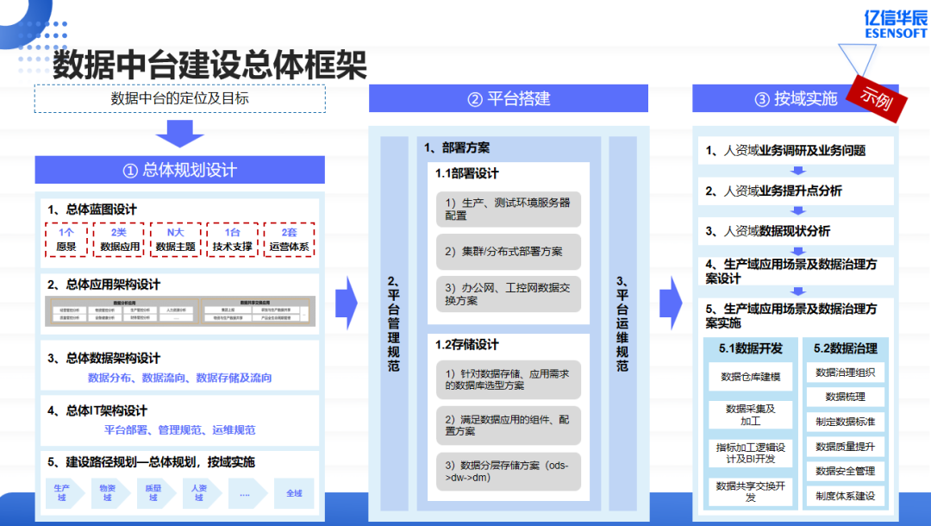Click the 数据分布、数据流向 blue text
The image size is (931, 526).
tap(180, 378)
